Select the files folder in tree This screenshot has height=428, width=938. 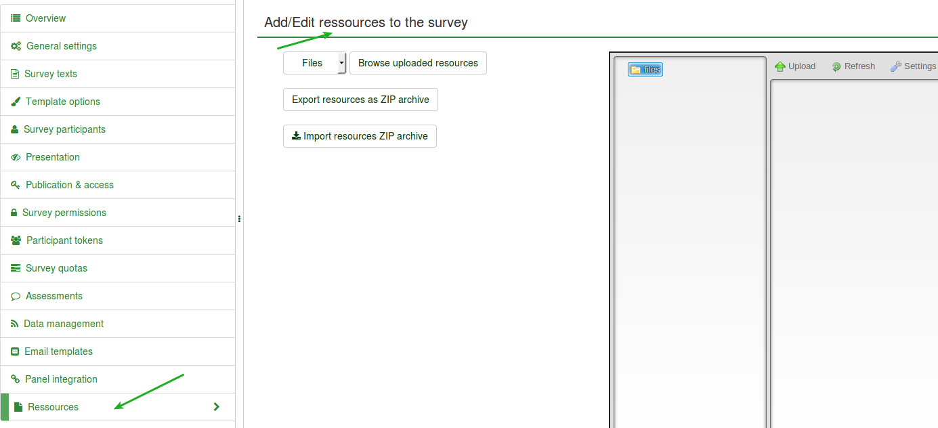click(x=645, y=70)
